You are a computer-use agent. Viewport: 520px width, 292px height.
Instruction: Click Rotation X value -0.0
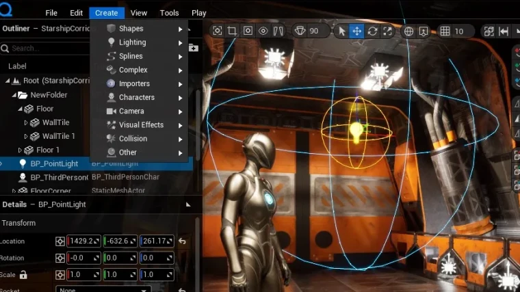[83, 258]
